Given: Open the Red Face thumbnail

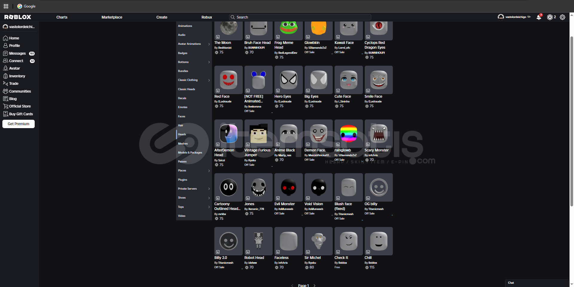Looking at the screenshot, I should click(228, 80).
